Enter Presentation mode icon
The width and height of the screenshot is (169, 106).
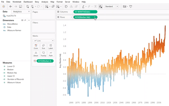[131, 6]
